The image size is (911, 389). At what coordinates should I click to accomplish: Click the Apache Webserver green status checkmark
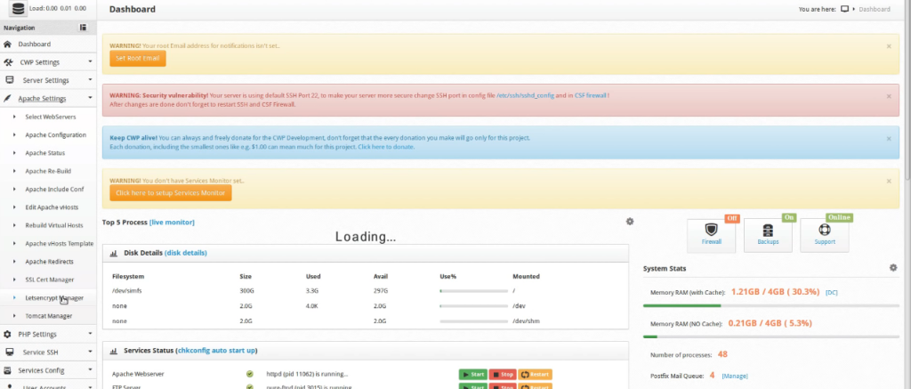(x=250, y=374)
